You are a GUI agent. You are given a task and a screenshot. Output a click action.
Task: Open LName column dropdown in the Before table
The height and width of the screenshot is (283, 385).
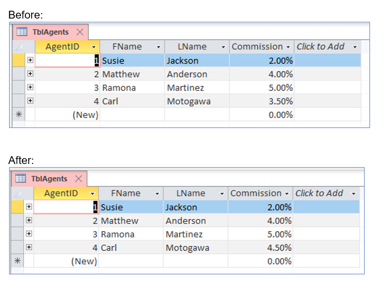point(223,47)
